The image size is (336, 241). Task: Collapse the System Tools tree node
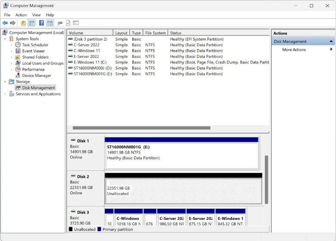click(x=5, y=39)
